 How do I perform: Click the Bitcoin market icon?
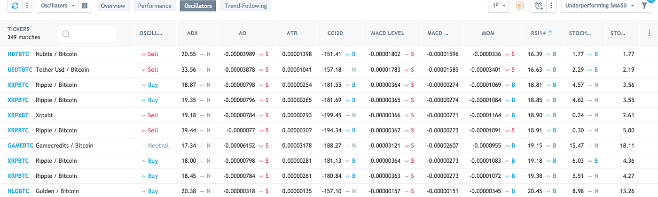(520, 6)
